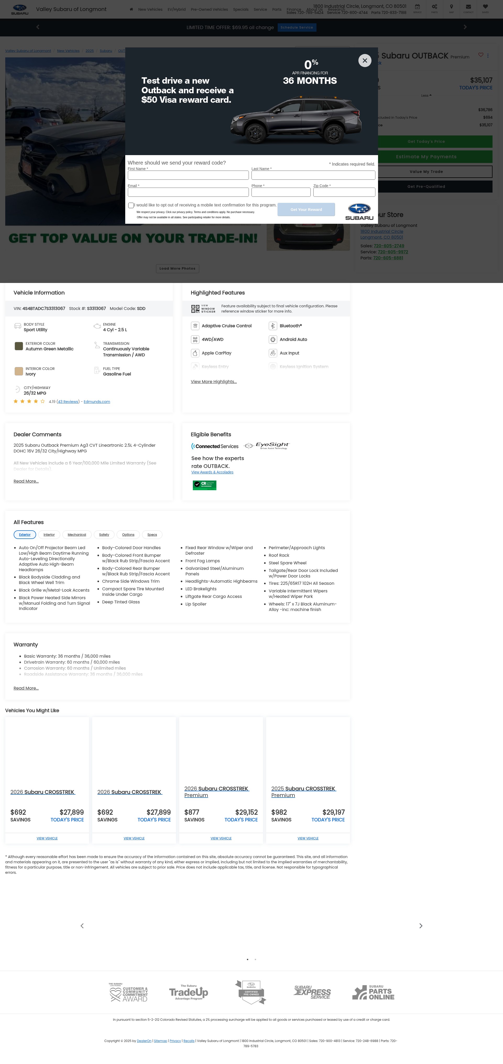Click the Apple CarPlay feature icon
The height and width of the screenshot is (1064, 503).
(195, 353)
